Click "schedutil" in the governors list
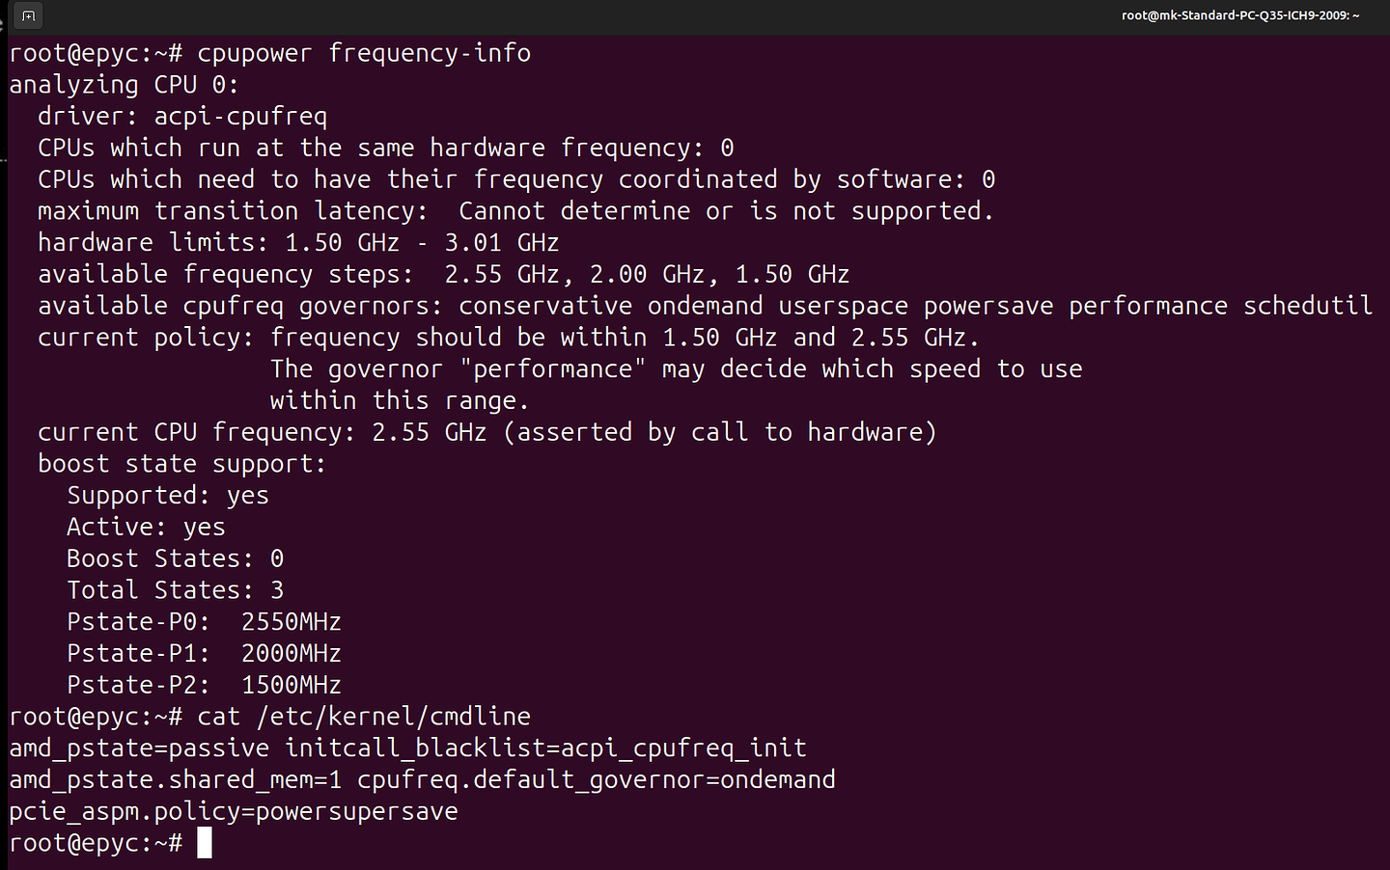The height and width of the screenshot is (870, 1390). click(x=1307, y=306)
